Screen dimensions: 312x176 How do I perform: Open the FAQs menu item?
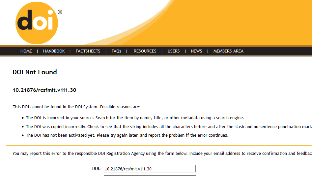(x=116, y=51)
